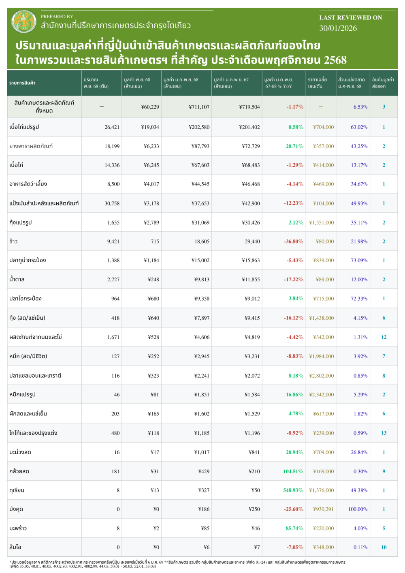Click the 'รายการสินค้า' column header
The image size is (405, 573).
click(22, 83)
